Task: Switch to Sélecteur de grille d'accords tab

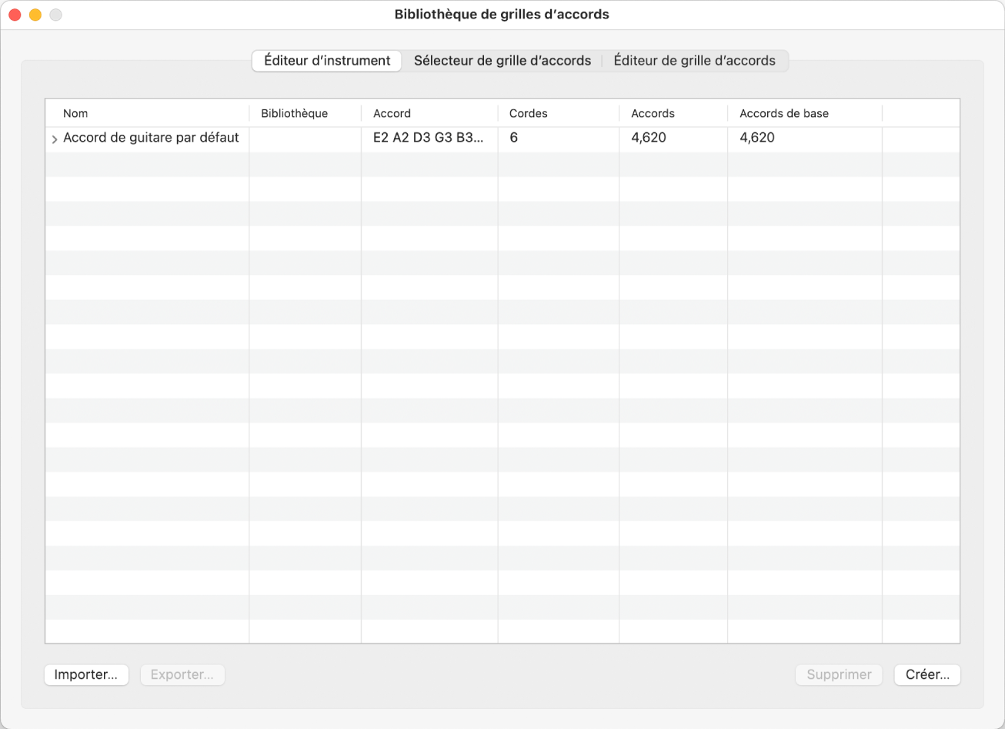Action: point(502,61)
